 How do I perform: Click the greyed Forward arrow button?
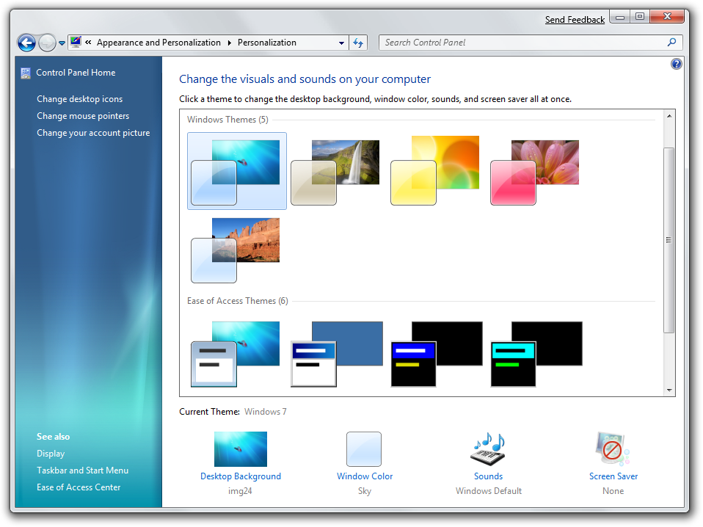47,43
